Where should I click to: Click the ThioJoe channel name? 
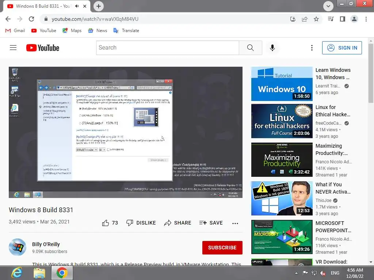tap(324, 201)
